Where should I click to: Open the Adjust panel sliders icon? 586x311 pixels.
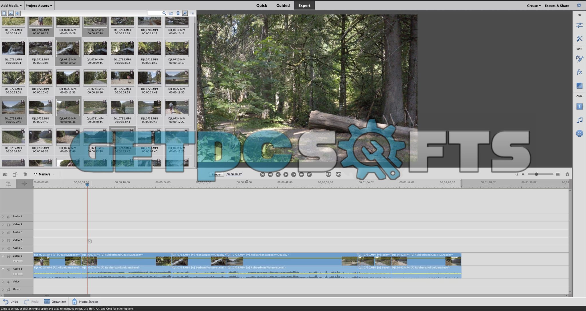click(579, 25)
